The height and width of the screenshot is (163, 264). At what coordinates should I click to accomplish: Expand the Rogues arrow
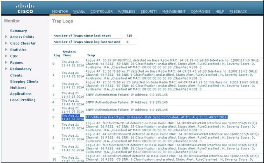point(6,62)
